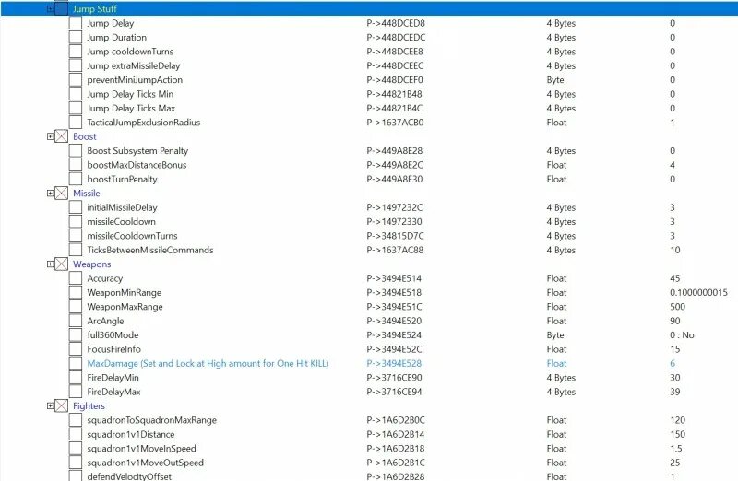Tick the MaxDamage One Hit KILL checkbox
This screenshot has width=738, height=481.
[x=76, y=363]
